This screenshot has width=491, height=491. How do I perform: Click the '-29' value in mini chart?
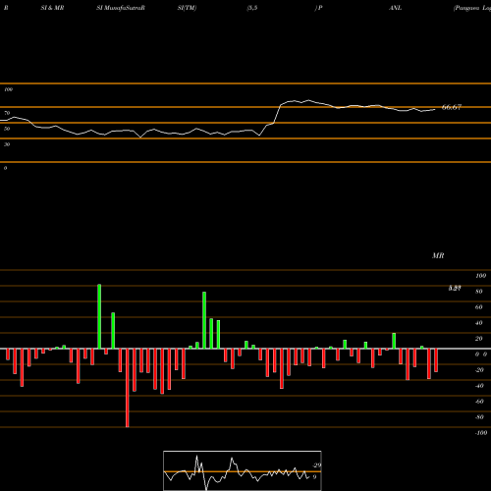[316, 465]
